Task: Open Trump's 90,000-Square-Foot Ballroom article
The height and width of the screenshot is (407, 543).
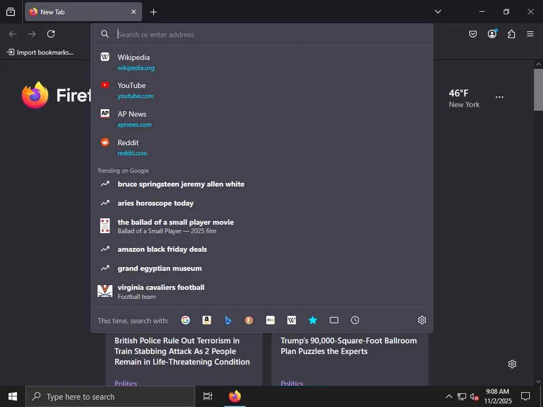Action: pyautogui.click(x=349, y=346)
